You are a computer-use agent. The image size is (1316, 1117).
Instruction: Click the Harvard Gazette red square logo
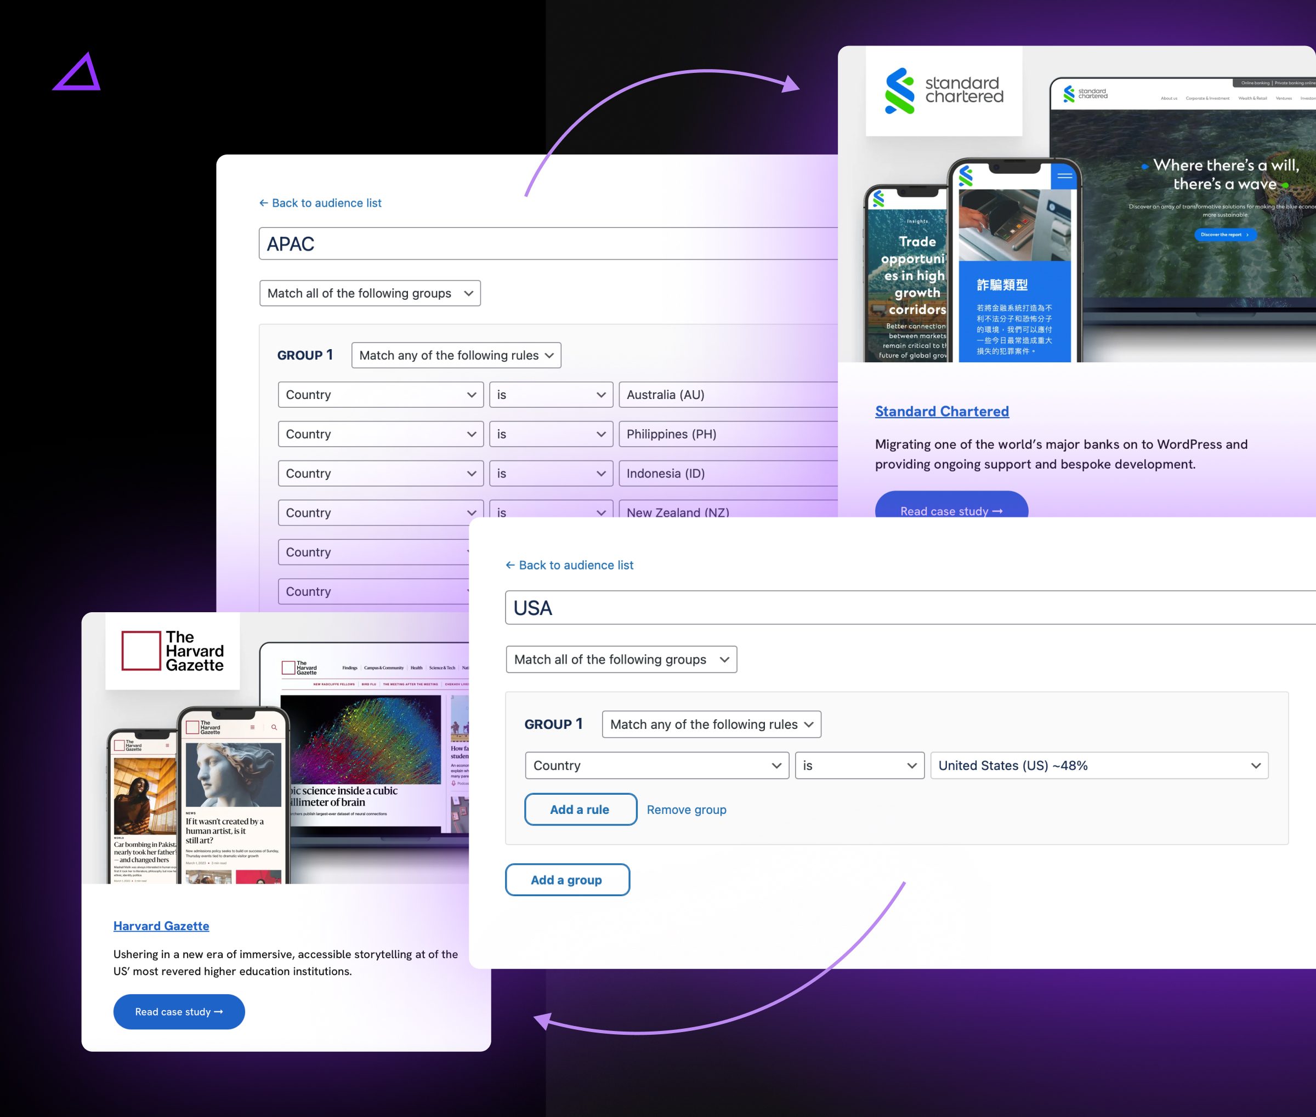141,651
